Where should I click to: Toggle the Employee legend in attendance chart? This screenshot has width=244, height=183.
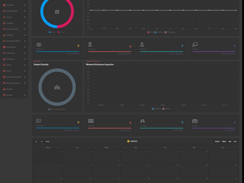point(157,109)
